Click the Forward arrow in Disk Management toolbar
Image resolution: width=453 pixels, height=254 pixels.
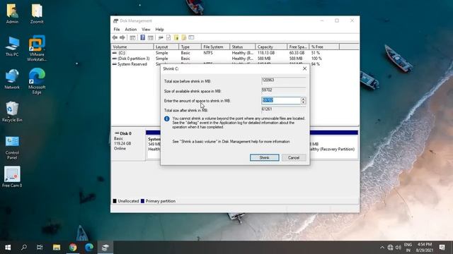tap(122, 37)
